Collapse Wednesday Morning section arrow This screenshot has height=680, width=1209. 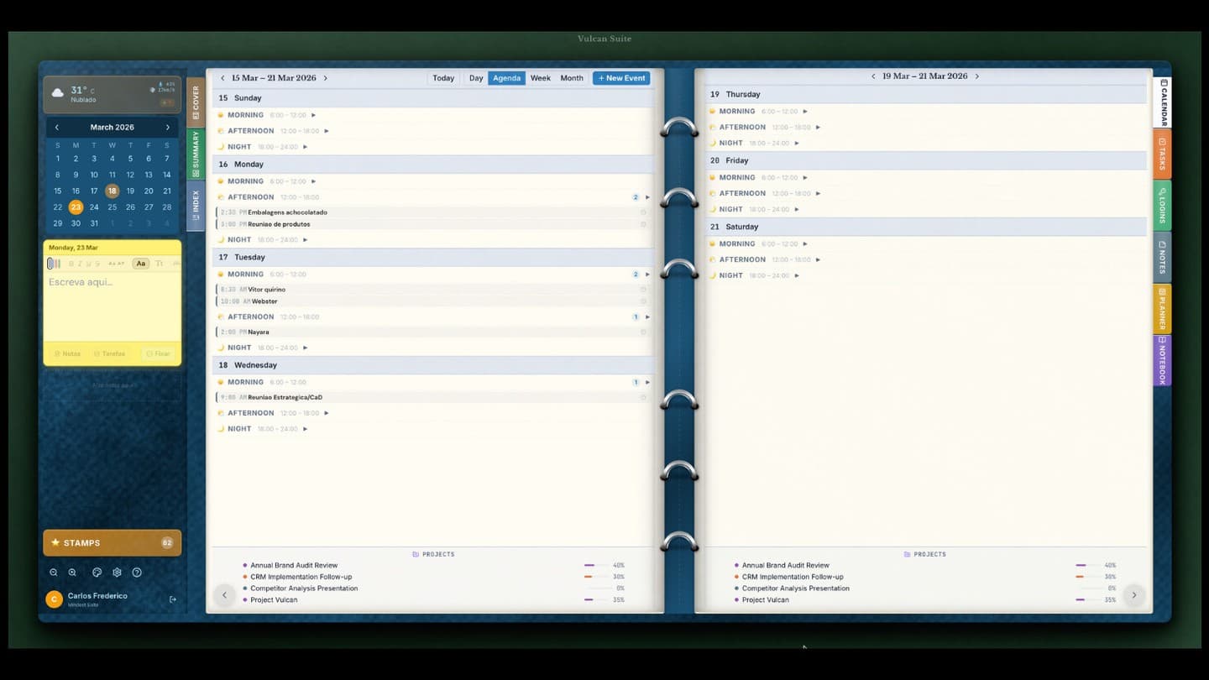(647, 382)
